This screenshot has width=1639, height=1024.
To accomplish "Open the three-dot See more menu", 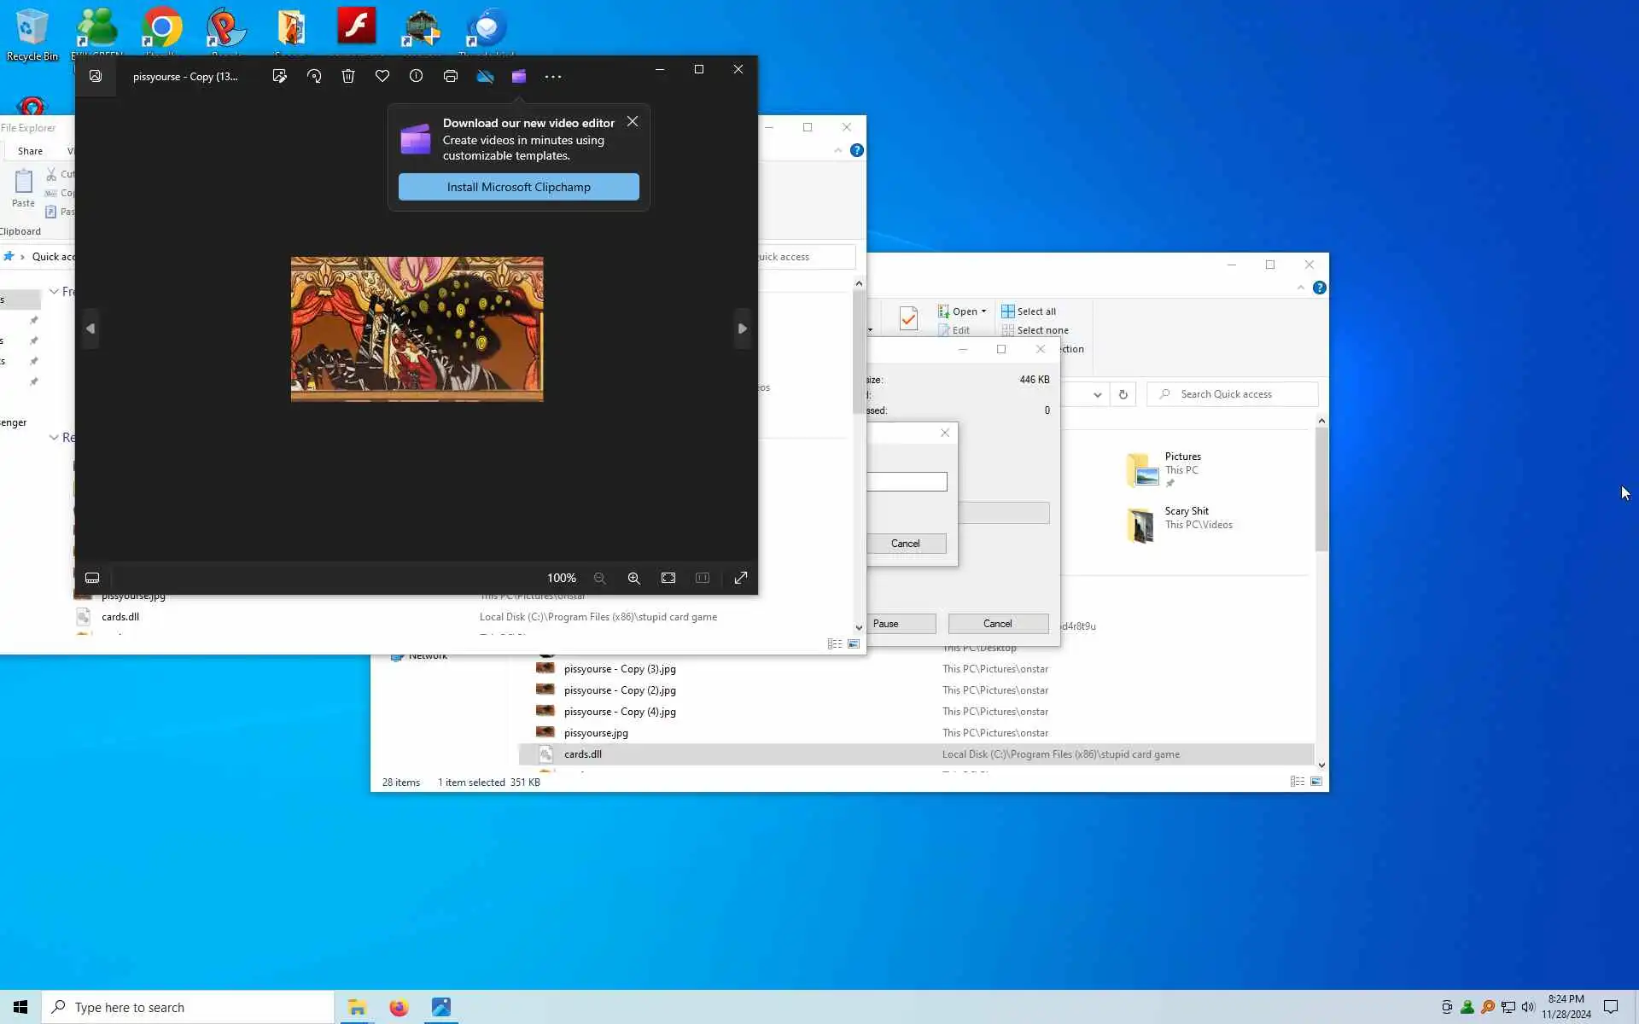I will point(553,77).
